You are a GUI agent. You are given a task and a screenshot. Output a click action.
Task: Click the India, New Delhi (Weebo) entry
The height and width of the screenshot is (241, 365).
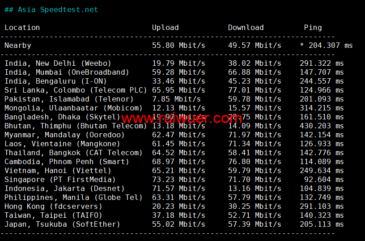point(58,63)
